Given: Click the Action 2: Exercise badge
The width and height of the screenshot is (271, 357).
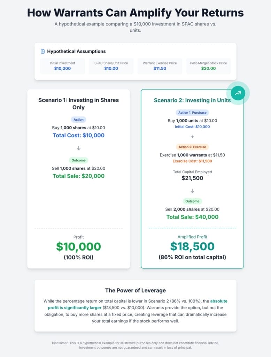Looking at the screenshot, I should 192,147.
